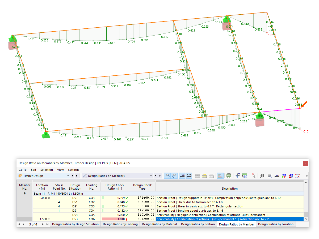Image resolution: width=319 pixels, height=239 pixels.
Task: Open the Timber Design add-on dropdown
Action: [x=68, y=176]
